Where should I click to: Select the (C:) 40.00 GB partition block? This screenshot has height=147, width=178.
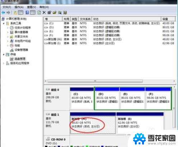82,98
